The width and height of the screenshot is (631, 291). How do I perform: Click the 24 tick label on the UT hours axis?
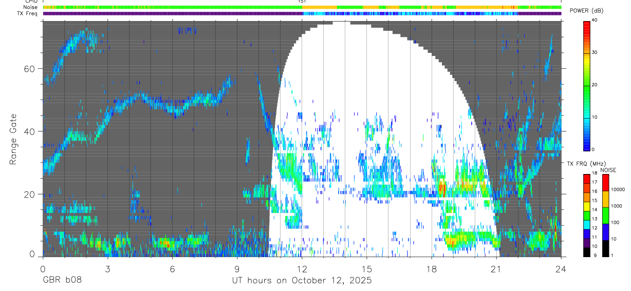pos(561,268)
